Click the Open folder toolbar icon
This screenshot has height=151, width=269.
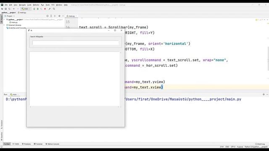pyautogui.click(x=2, y=9)
